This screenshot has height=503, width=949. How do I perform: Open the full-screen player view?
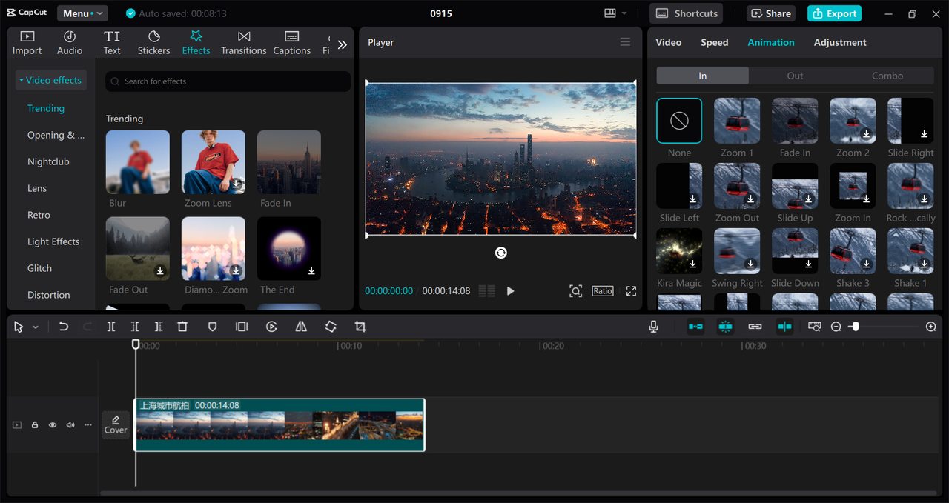point(631,291)
